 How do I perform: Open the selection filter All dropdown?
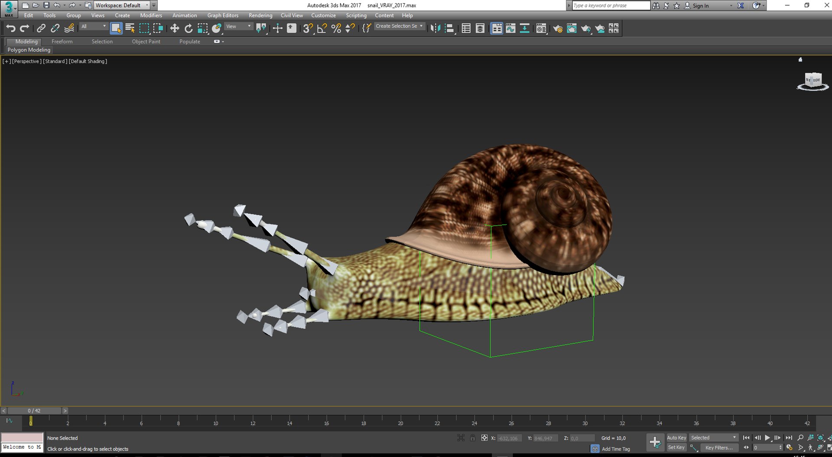(93, 27)
